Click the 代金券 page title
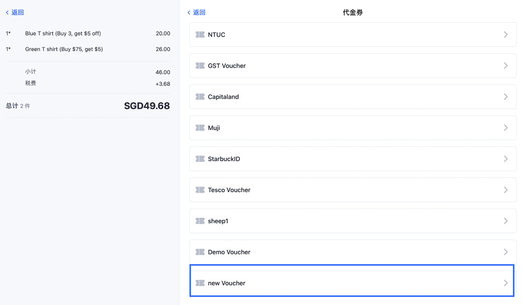 (x=353, y=12)
